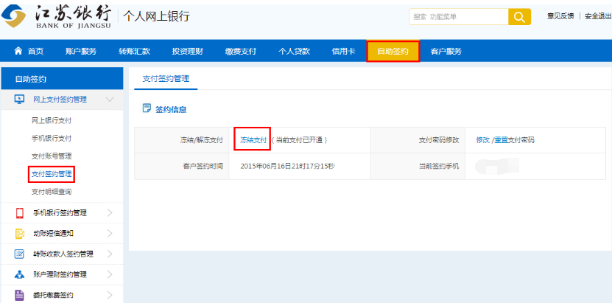The height and width of the screenshot is (306, 612).
Task: Click the purple document icon for 委托缴费签约
Action: click(20, 296)
